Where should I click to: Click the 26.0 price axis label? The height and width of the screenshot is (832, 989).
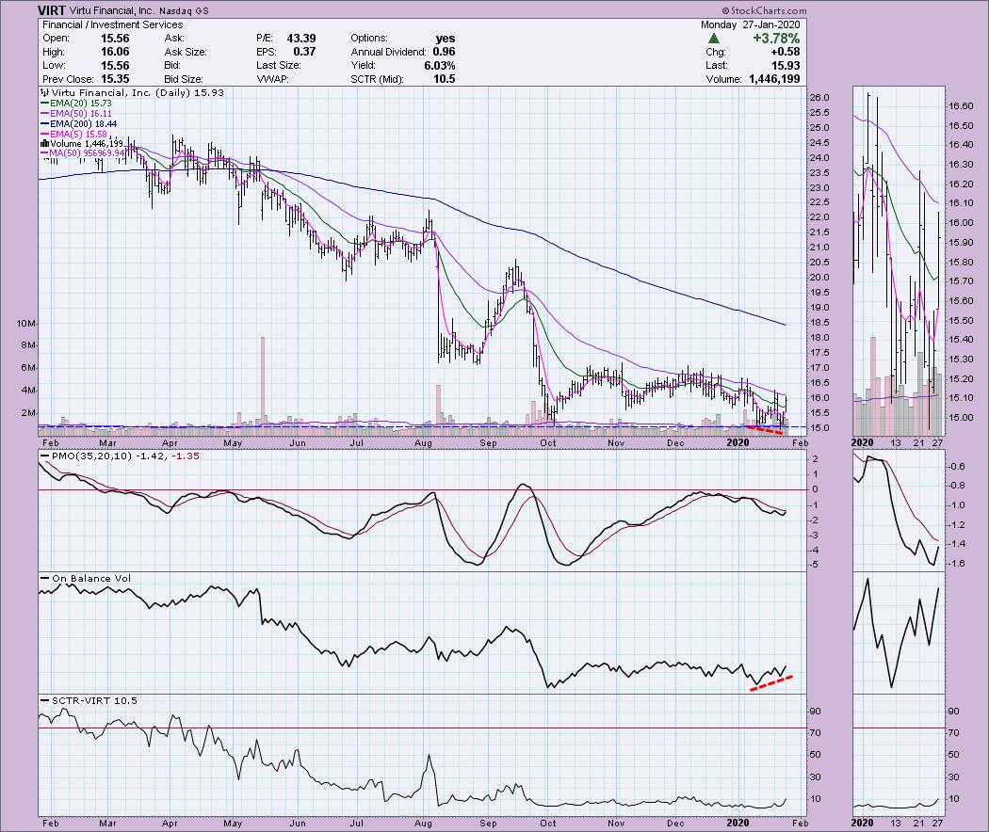pyautogui.click(x=819, y=98)
